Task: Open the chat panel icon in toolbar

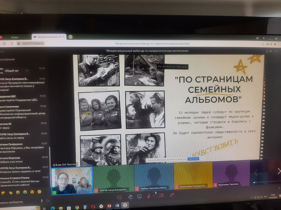Action: point(119,197)
